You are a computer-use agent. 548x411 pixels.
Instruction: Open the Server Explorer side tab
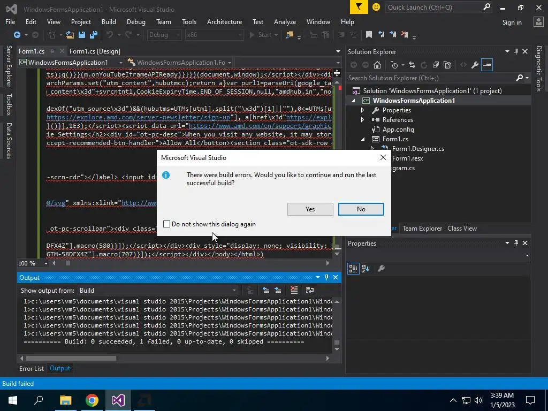(x=9, y=66)
